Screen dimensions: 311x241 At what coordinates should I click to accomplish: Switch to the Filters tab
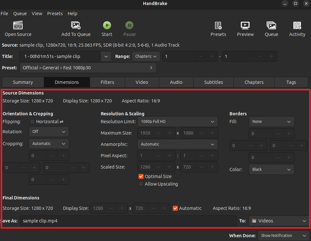click(107, 82)
